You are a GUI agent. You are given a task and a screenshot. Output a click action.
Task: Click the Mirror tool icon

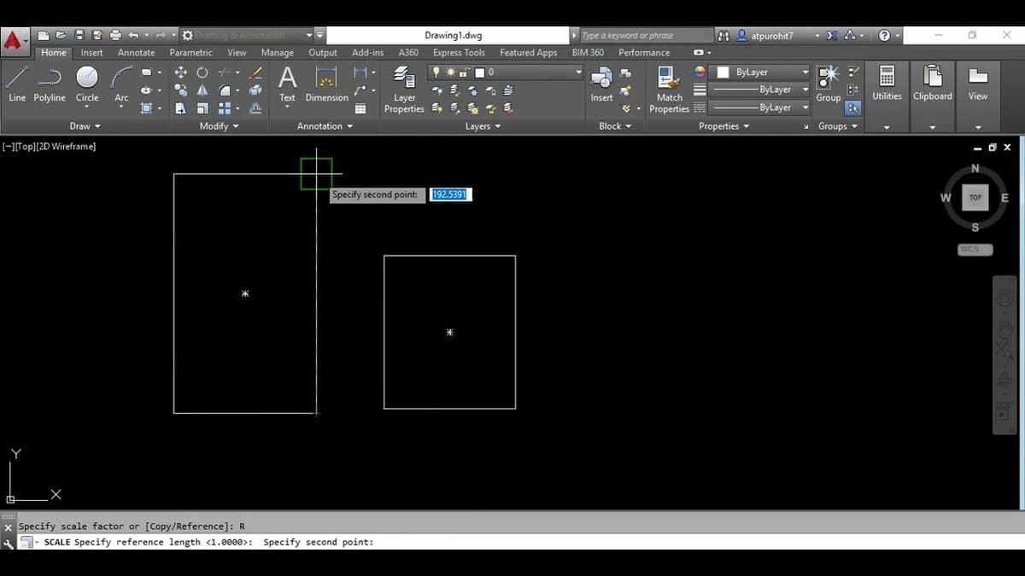tap(202, 90)
